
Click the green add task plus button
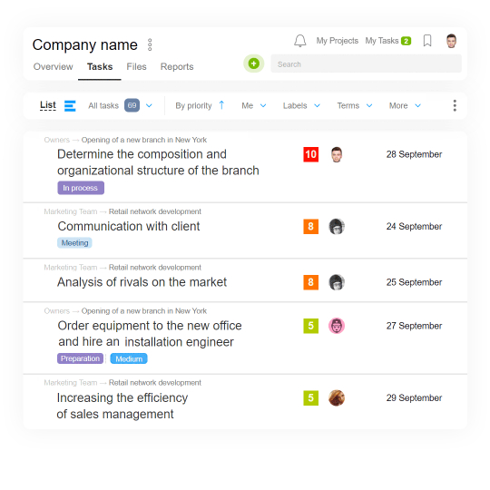[254, 64]
